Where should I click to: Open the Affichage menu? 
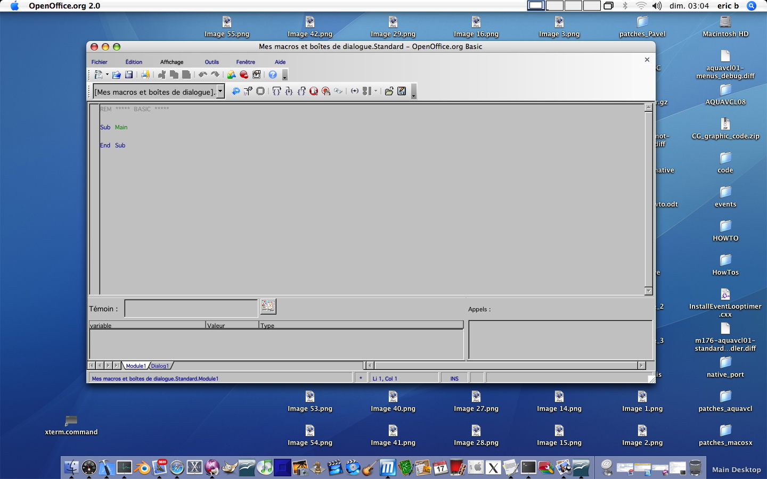(x=172, y=62)
